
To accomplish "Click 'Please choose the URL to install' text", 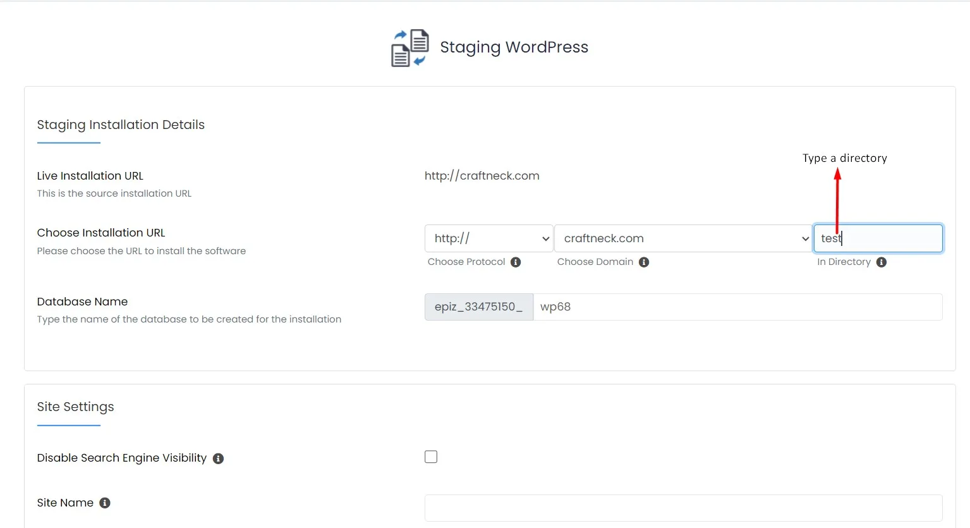I will click(142, 251).
